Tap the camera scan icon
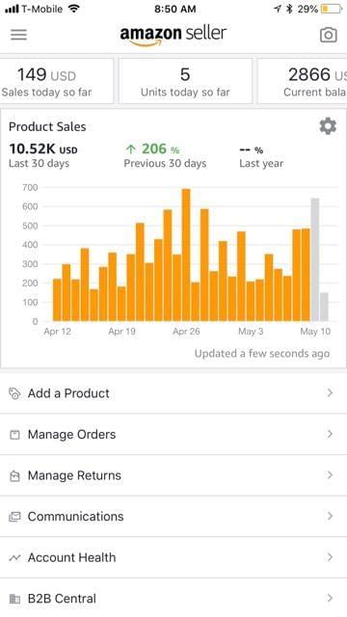This screenshot has width=347, height=617. pyautogui.click(x=328, y=35)
